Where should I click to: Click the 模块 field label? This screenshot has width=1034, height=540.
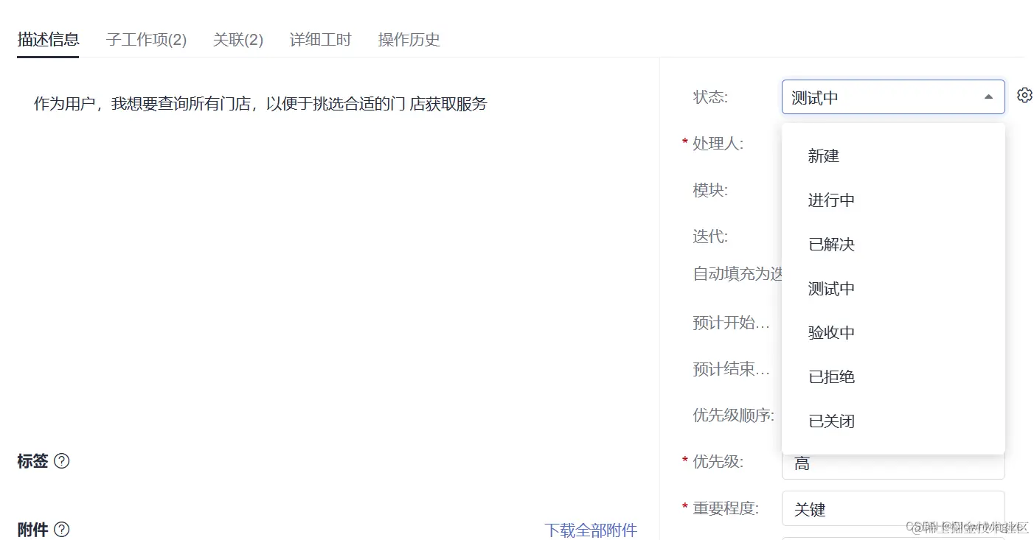coord(710,190)
